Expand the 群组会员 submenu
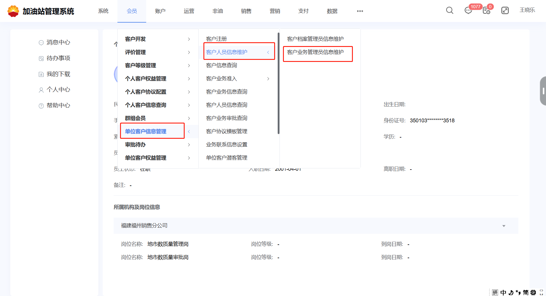Viewport: 546px width, 296px height. (x=158, y=118)
